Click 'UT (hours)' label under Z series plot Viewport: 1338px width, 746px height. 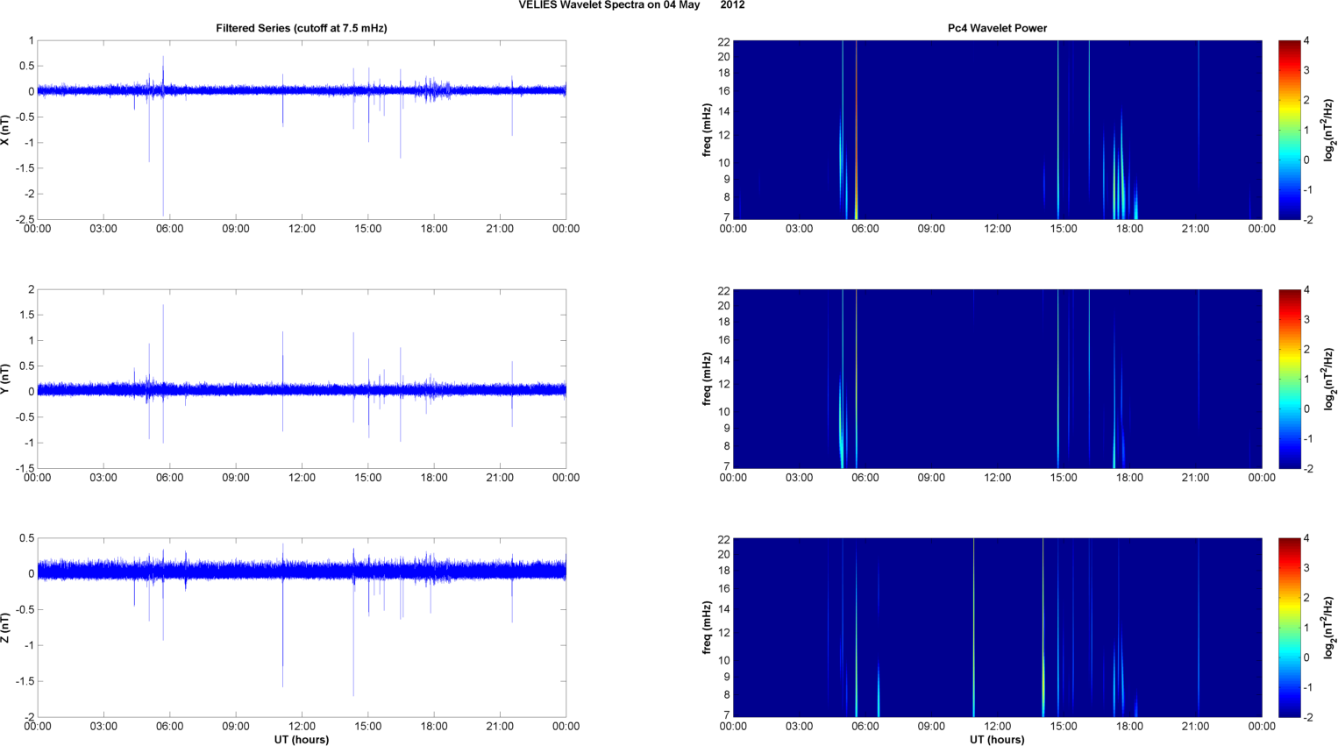click(301, 739)
